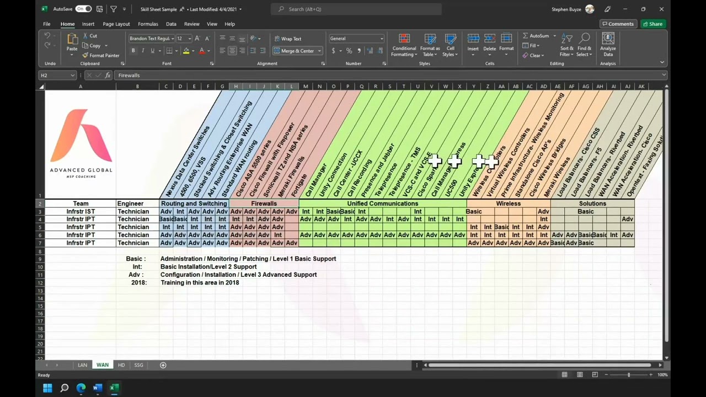Open Format as Table dropdown
This screenshot has height=397, width=706.
coord(430,45)
